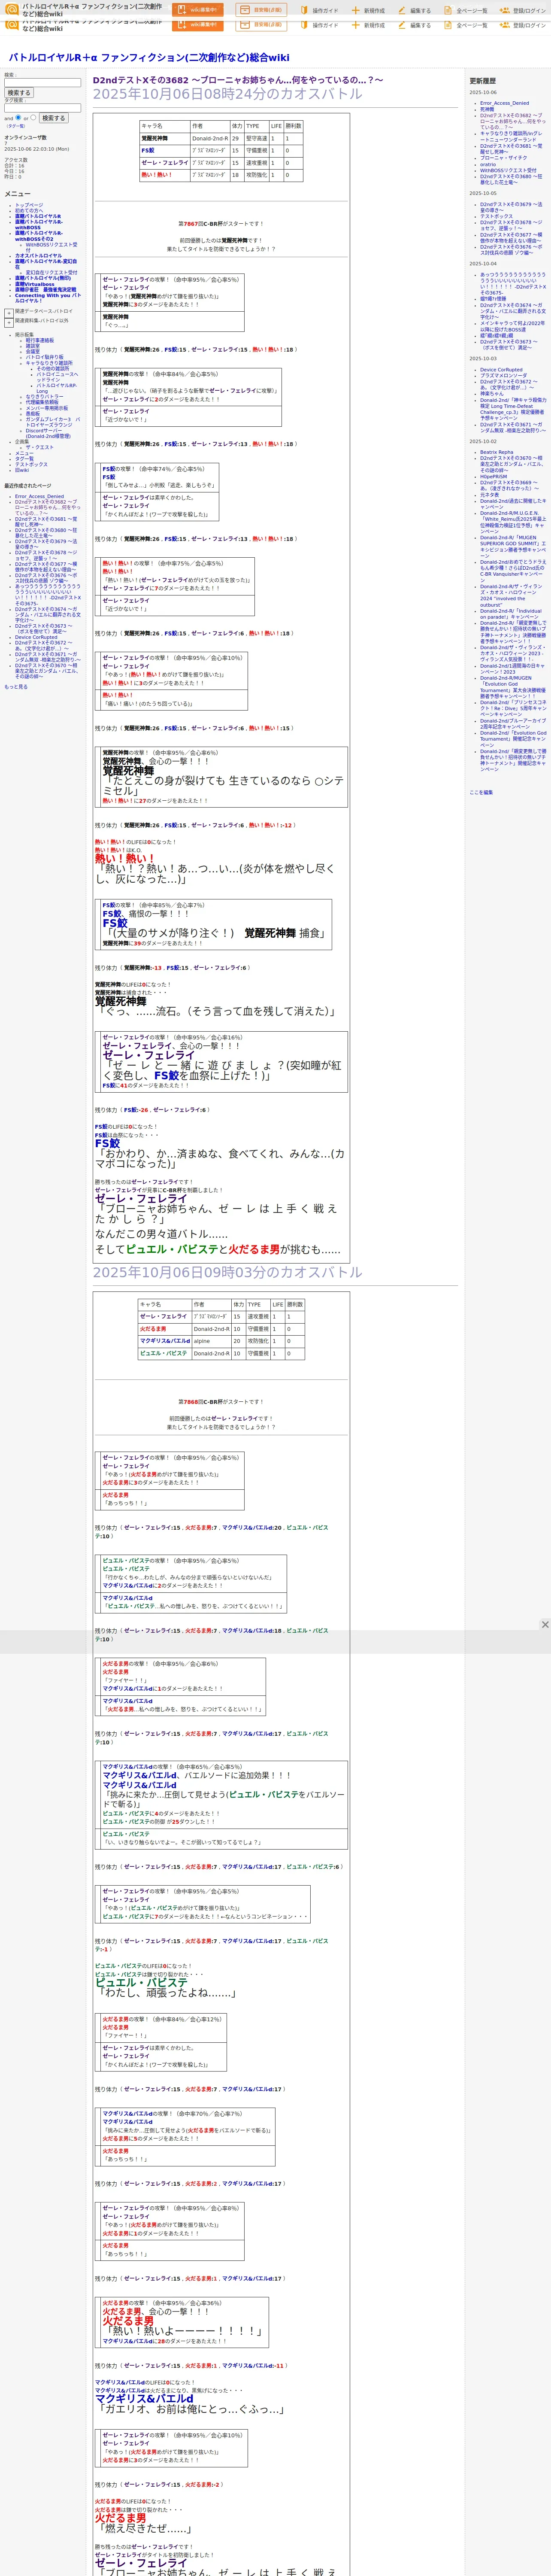Viewport: 551px width, 2576px height.
Task: Open バトロイ駄弁り板 link
Action: [x=44, y=357]
